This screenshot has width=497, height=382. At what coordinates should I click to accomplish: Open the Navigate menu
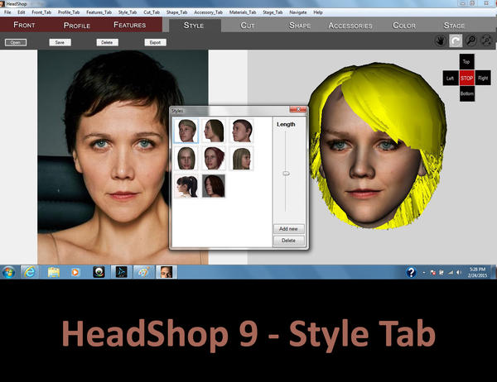(298, 12)
